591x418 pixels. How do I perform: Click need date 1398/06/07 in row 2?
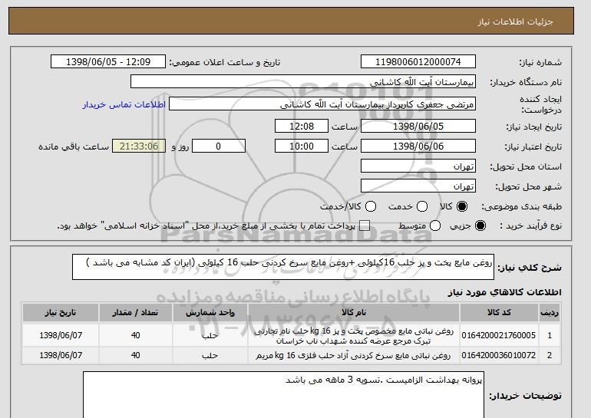[x=61, y=355]
